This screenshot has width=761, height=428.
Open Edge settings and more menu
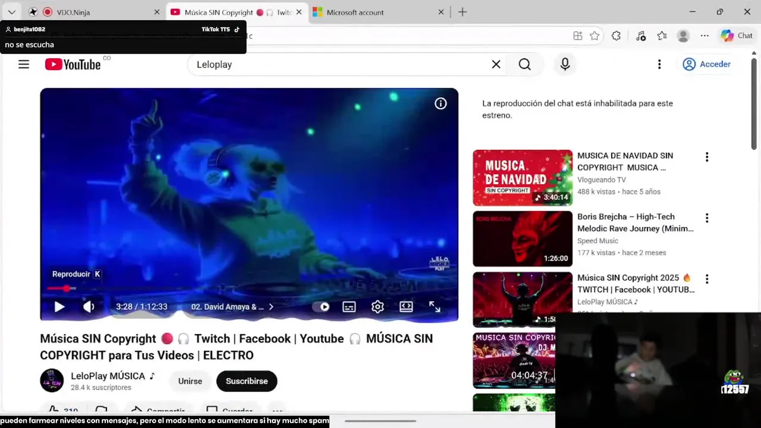coord(705,36)
